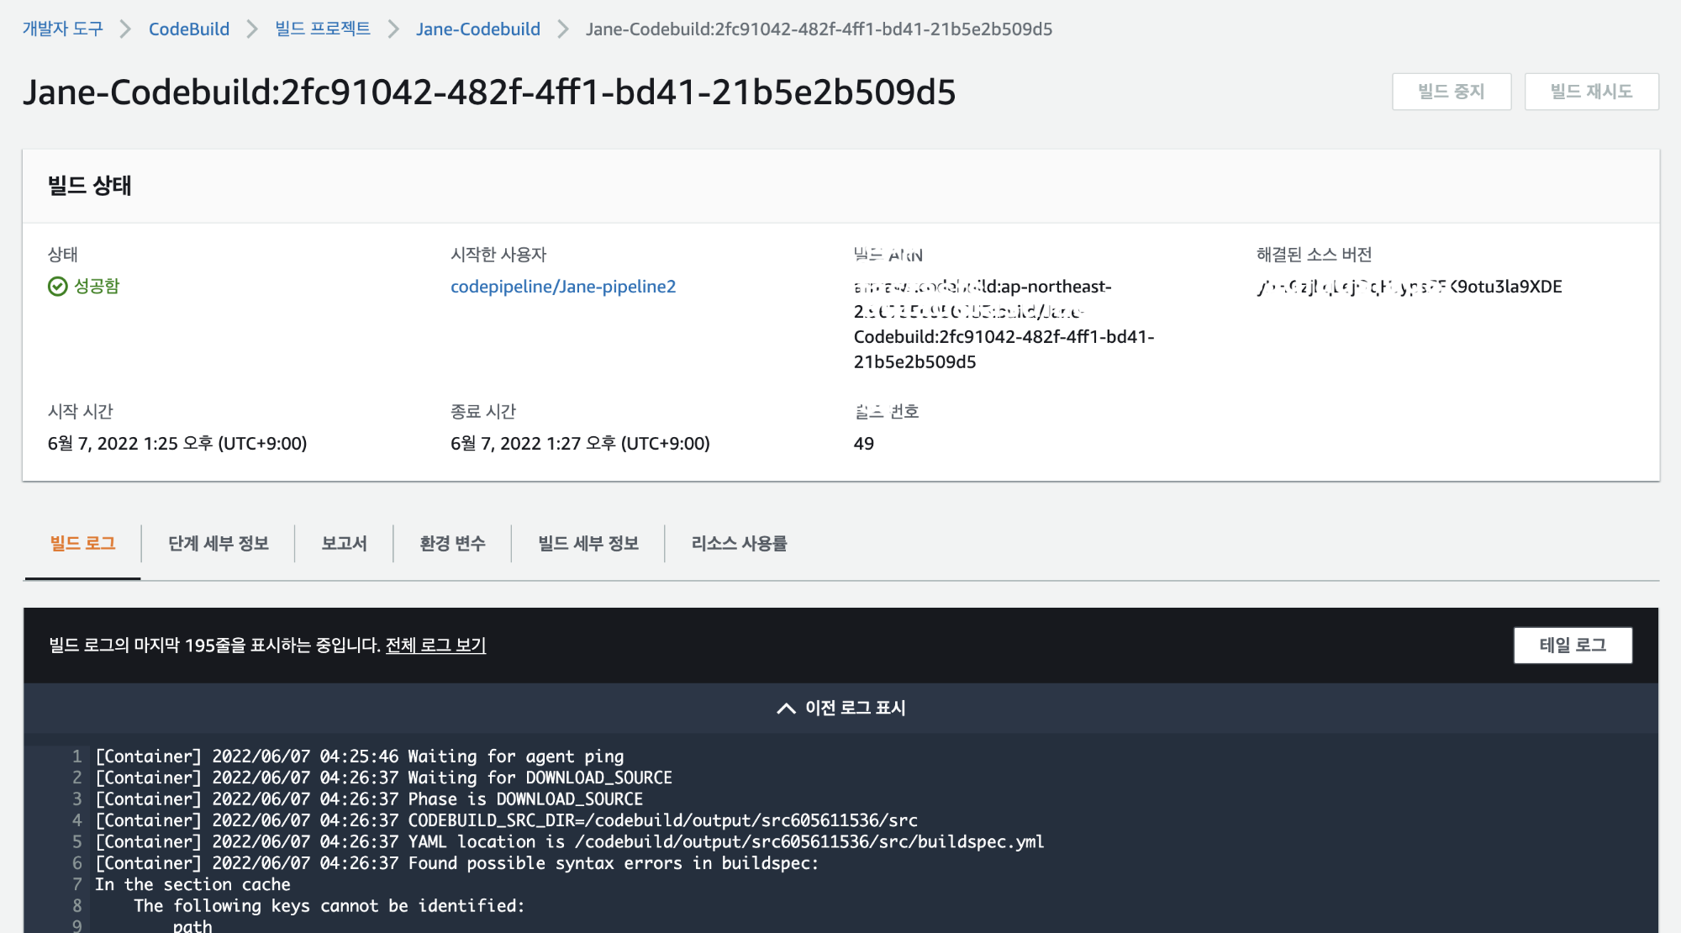Click log line 1 Waiting for agent ping
Screen dimensions: 1681x933
click(359, 756)
